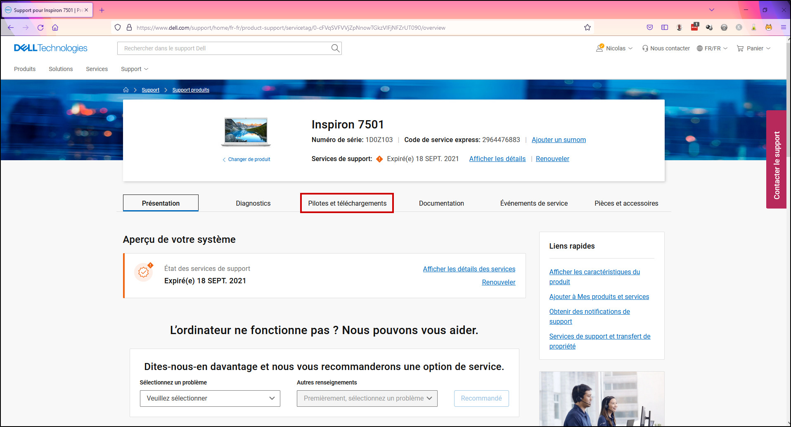Expand the Veuillez sélectionner problem dropdown
This screenshot has width=791, height=427.
(x=210, y=399)
